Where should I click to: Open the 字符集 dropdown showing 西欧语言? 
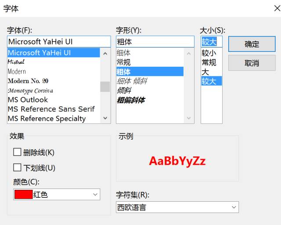[177, 207]
